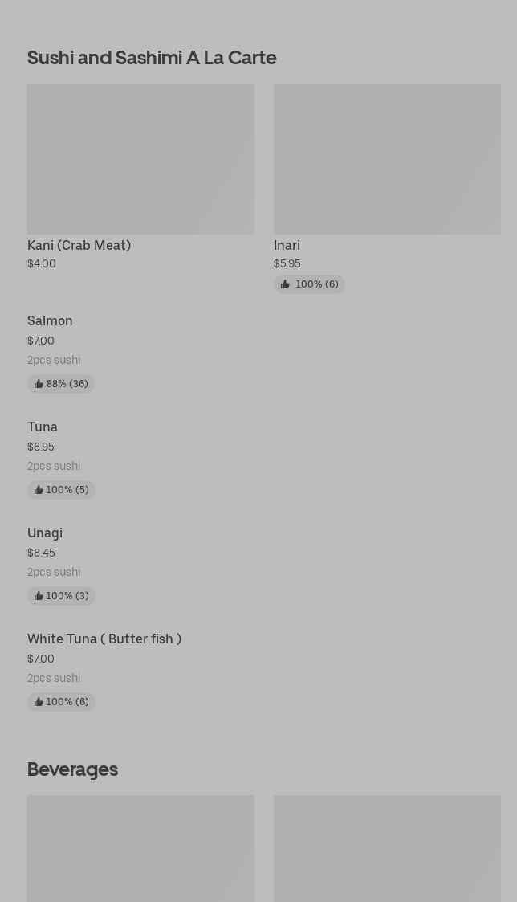Viewport: 517px width, 902px height.
Task: Click second Beverages item image
Action: pos(387,848)
